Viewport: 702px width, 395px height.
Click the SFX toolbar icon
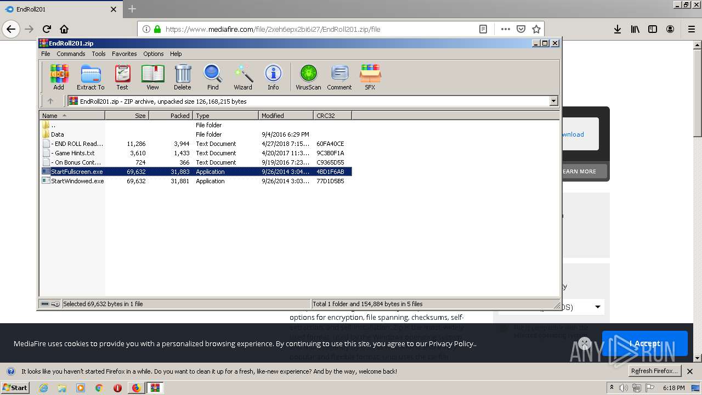point(370,77)
